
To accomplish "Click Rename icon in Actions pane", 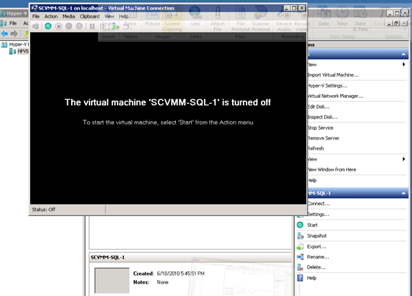I will 300,256.
